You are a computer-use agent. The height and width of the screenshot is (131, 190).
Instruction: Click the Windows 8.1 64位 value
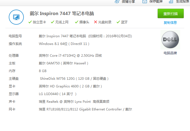[x=64, y=44]
